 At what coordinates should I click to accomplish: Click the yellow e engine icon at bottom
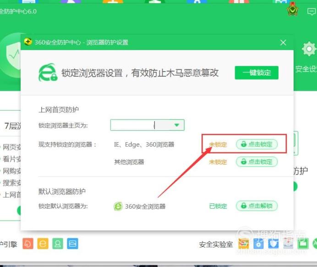point(43,244)
